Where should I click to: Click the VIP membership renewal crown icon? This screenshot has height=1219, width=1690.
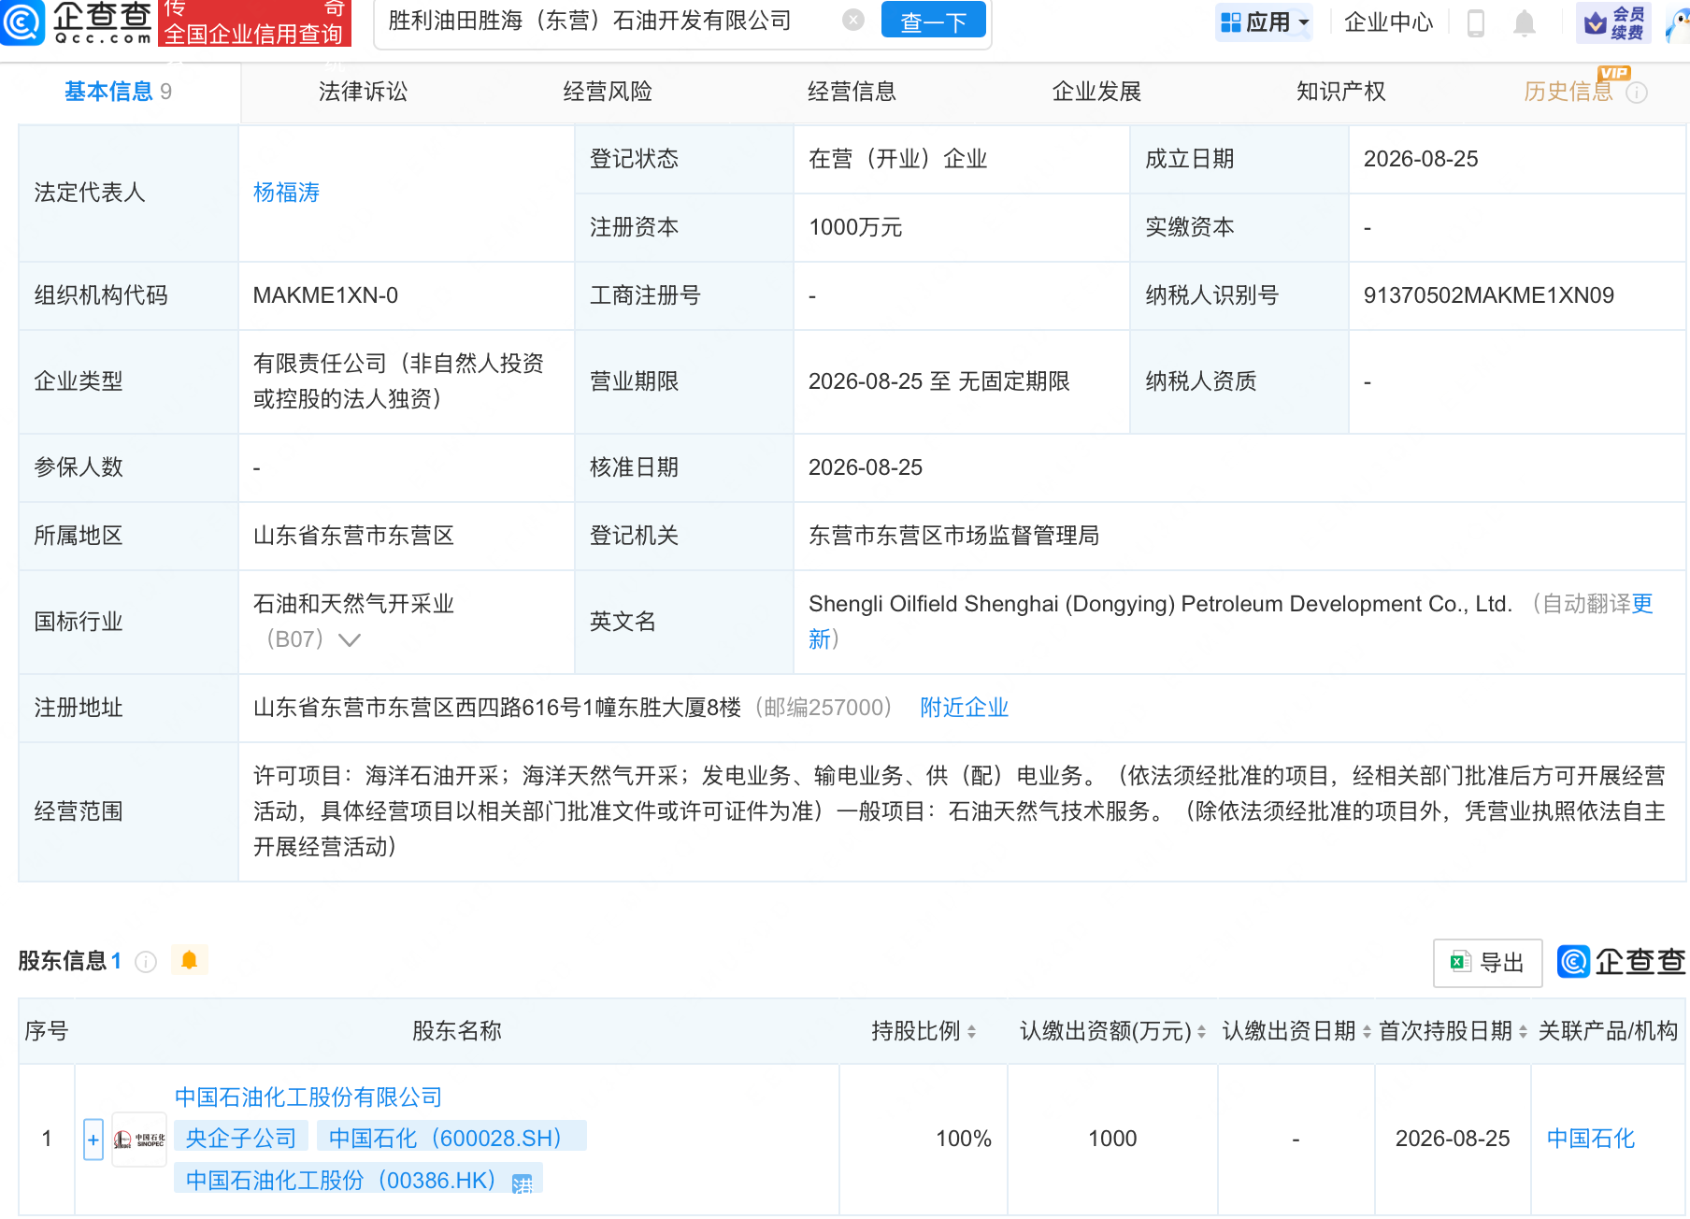tap(1613, 22)
